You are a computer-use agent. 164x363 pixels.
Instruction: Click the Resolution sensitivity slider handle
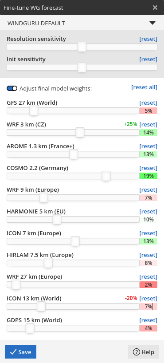(82, 47)
